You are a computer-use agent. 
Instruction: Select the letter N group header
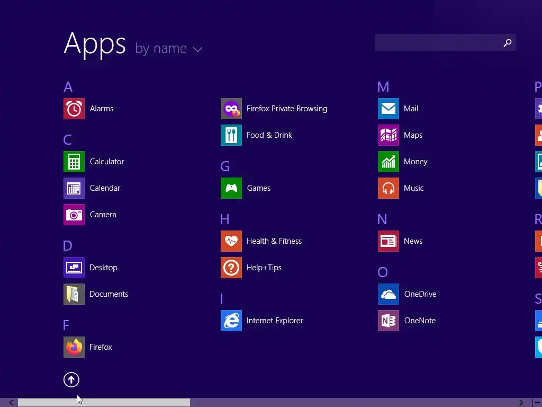tap(382, 219)
